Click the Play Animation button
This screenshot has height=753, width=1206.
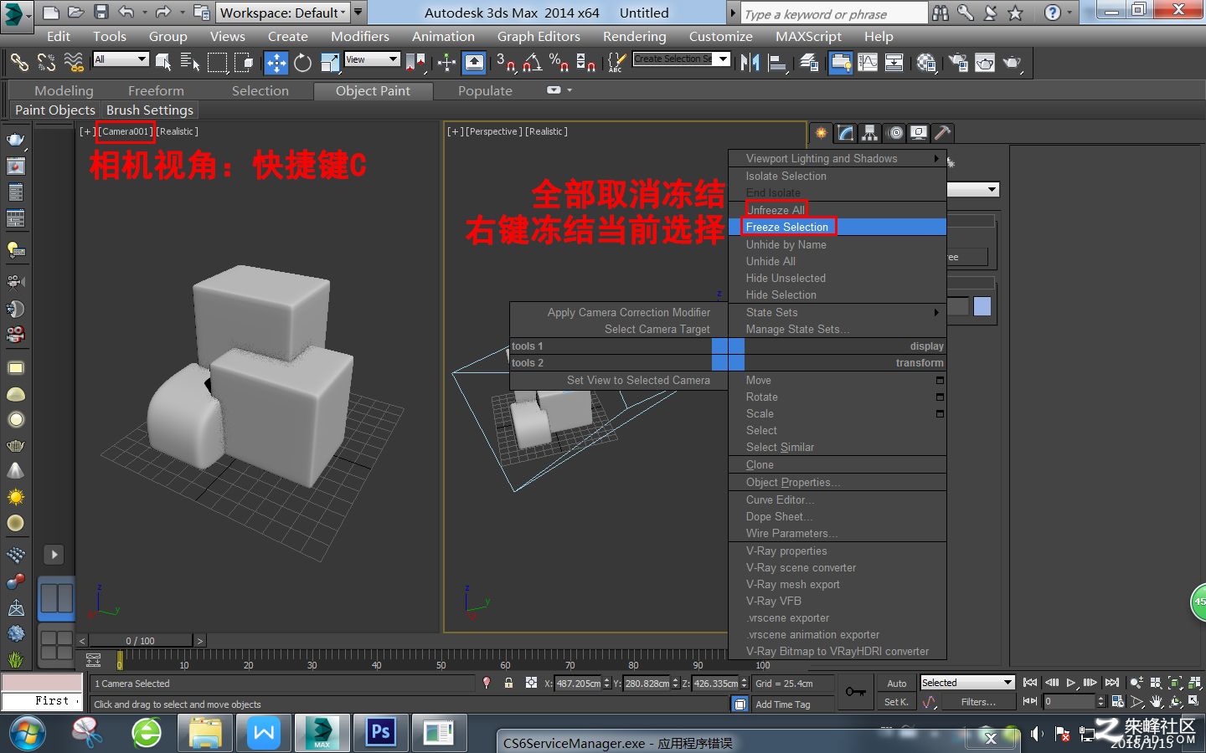pyautogui.click(x=1072, y=683)
